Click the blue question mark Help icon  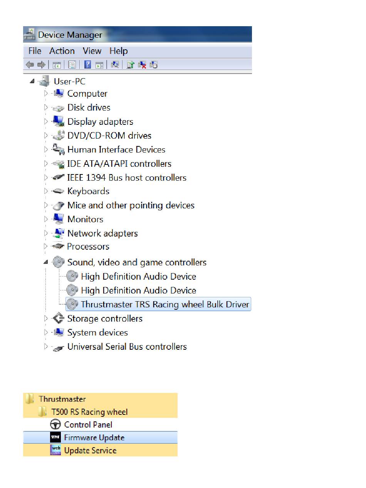pyautogui.click(x=88, y=65)
